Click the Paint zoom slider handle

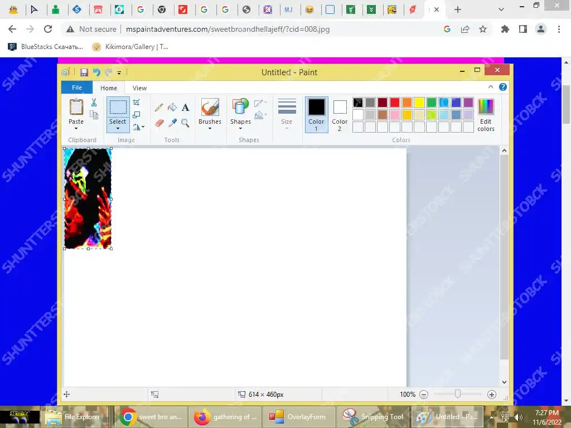[x=458, y=394]
